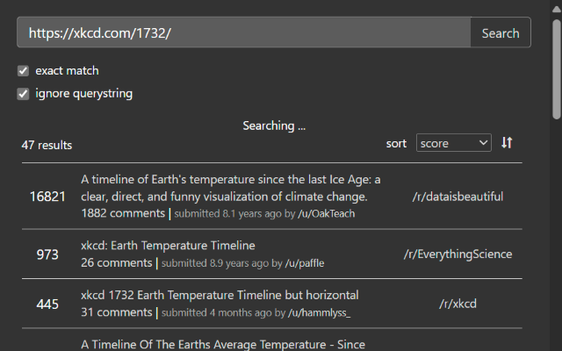Screen dimensions: 562x351
Task: Toggle the exact match checkbox
Action: [24, 70]
